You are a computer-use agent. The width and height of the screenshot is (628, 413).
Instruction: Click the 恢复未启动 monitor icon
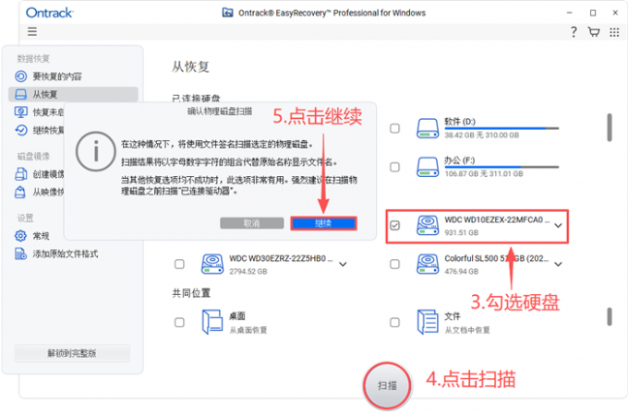[x=21, y=112]
